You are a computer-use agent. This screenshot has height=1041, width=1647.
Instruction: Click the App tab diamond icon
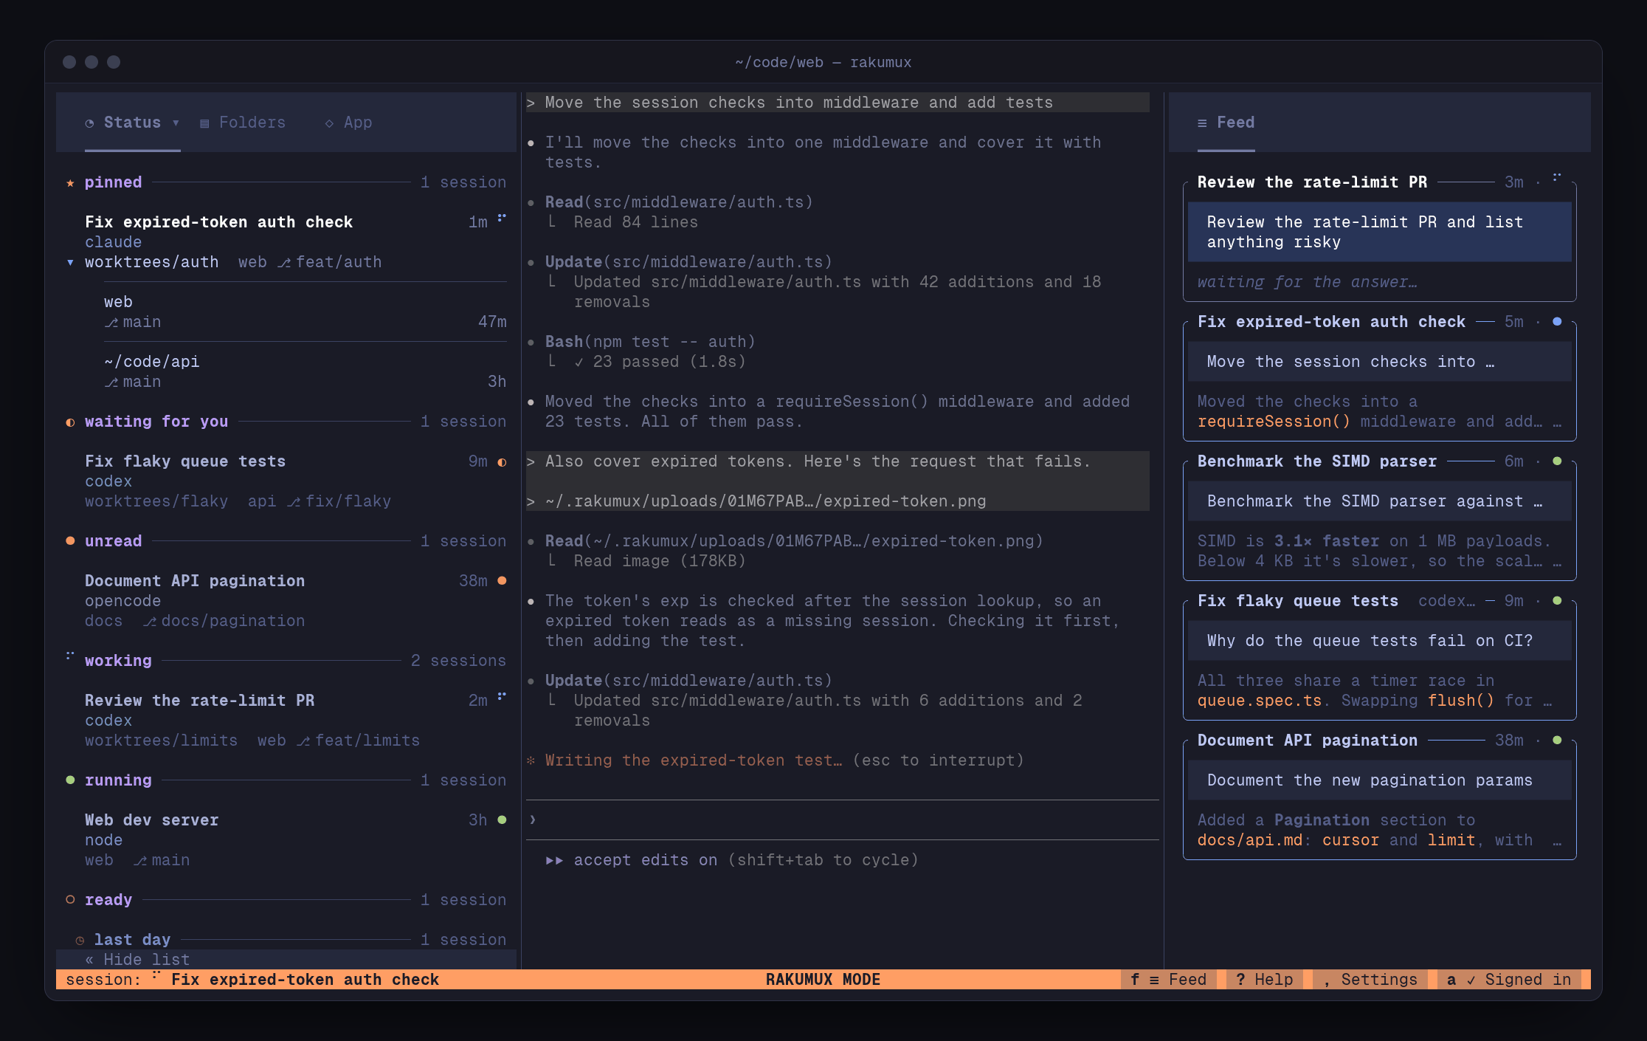click(x=329, y=123)
